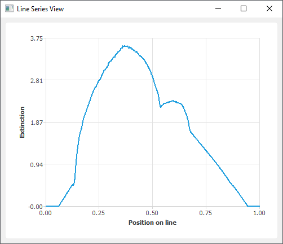Click the 0.94 y-axis label

[37, 165]
